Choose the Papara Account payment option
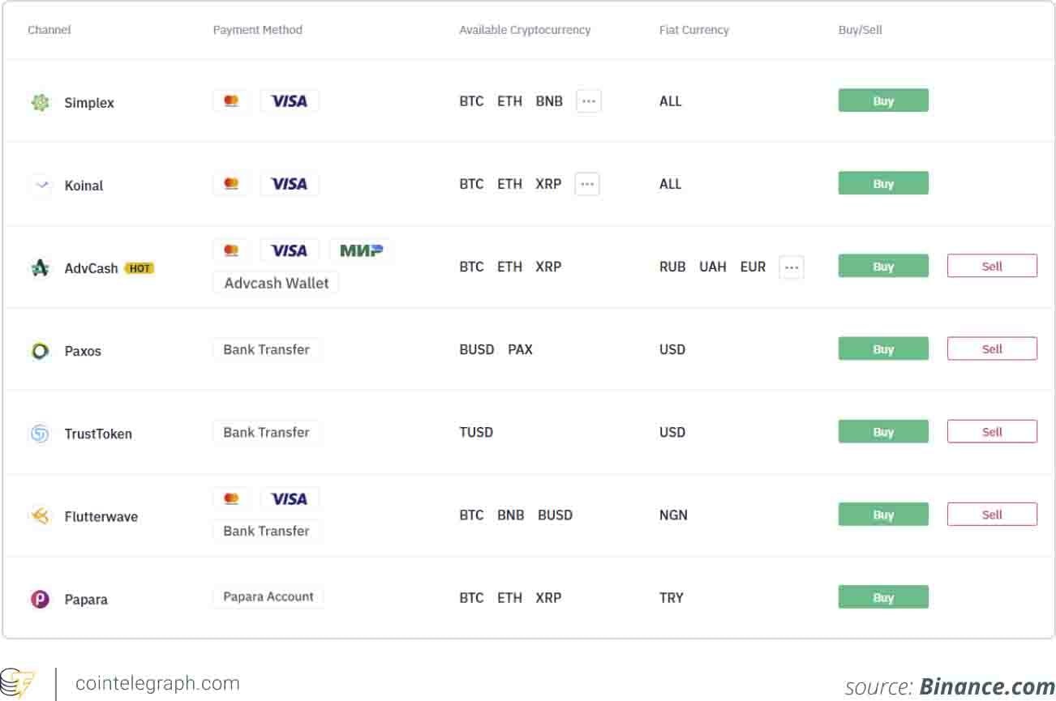 pyautogui.click(x=268, y=597)
